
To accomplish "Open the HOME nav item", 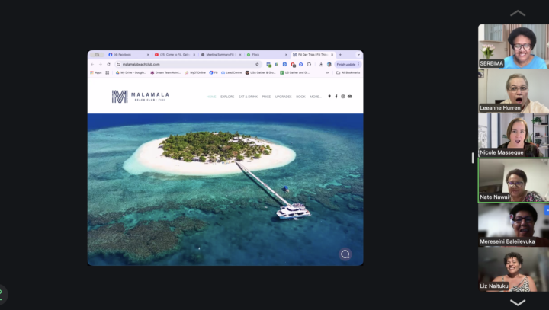I will point(211,97).
